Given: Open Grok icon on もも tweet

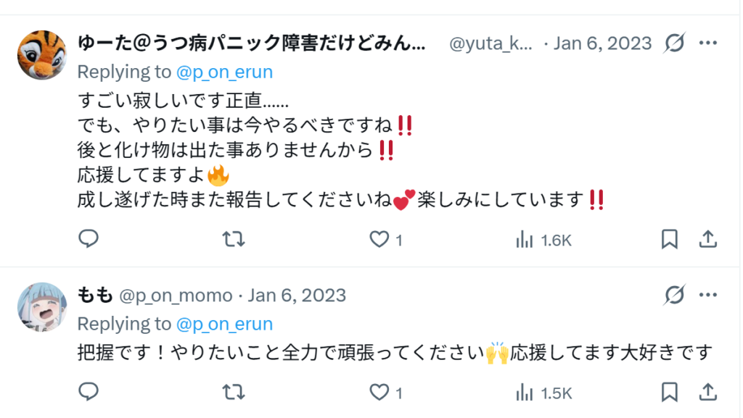Looking at the screenshot, I should pyautogui.click(x=674, y=295).
